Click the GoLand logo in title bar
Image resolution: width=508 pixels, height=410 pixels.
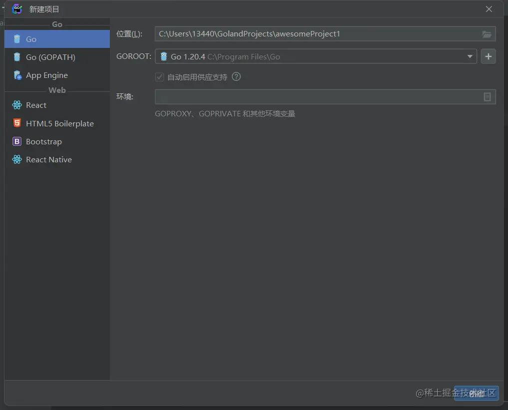click(17, 9)
